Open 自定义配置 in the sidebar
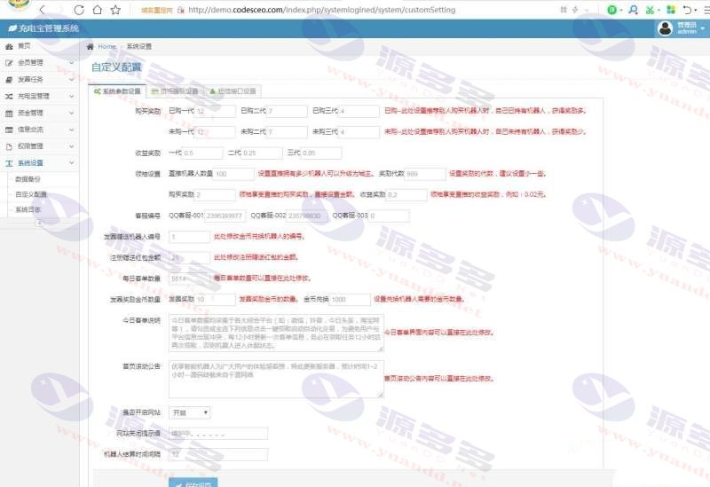 point(31,194)
